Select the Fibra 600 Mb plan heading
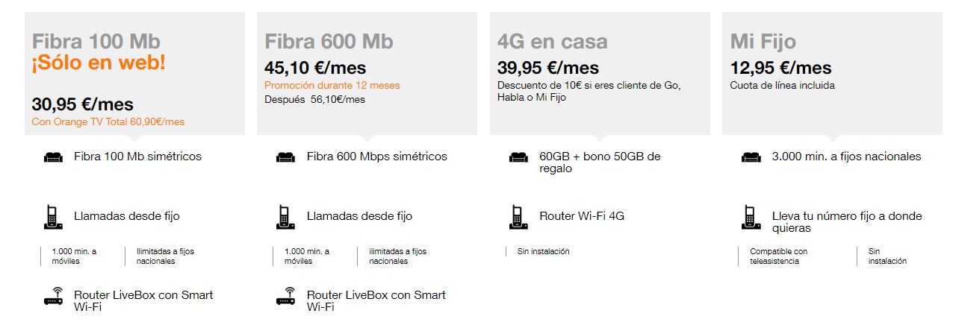 tap(329, 41)
